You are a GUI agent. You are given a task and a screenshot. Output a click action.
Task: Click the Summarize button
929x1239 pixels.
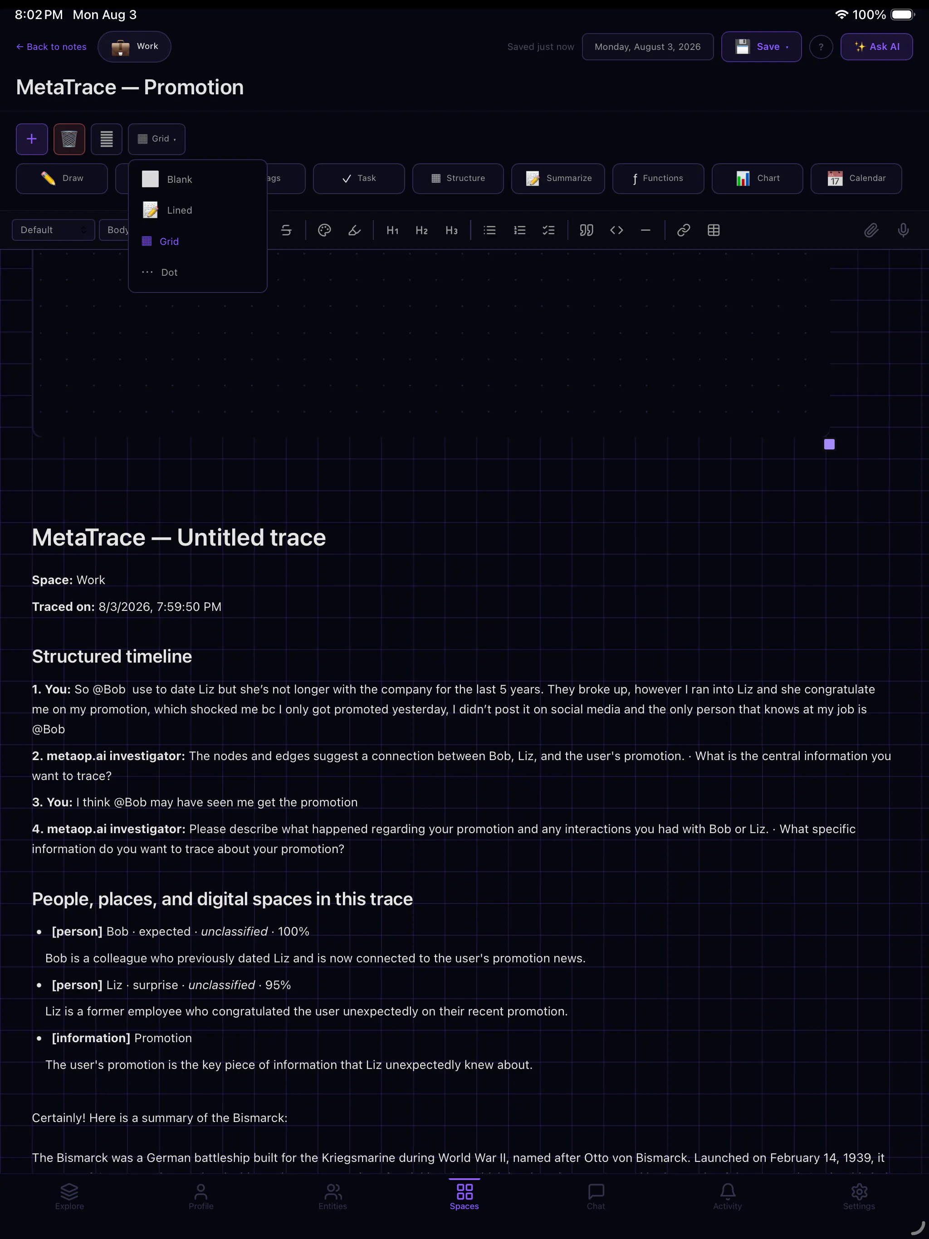coord(558,179)
